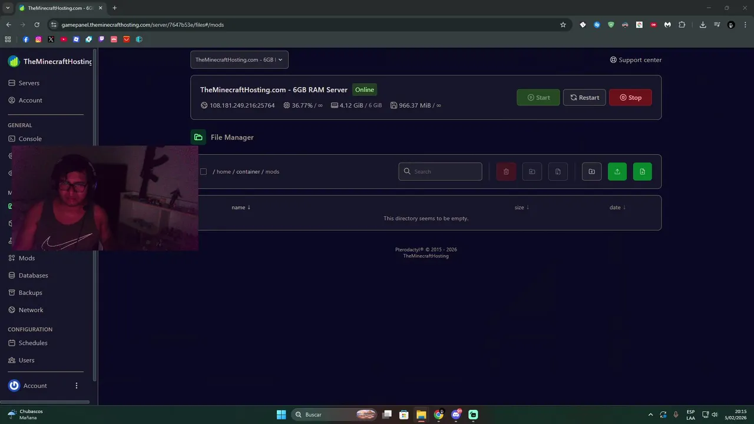Sort files by name
Screen dimensions: 754x424
241,207
